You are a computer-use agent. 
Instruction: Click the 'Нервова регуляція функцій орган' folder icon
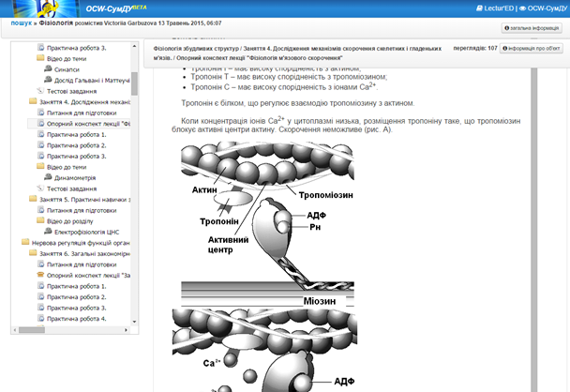25,242
